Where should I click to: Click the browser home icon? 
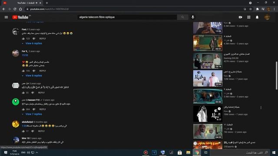[20, 9]
